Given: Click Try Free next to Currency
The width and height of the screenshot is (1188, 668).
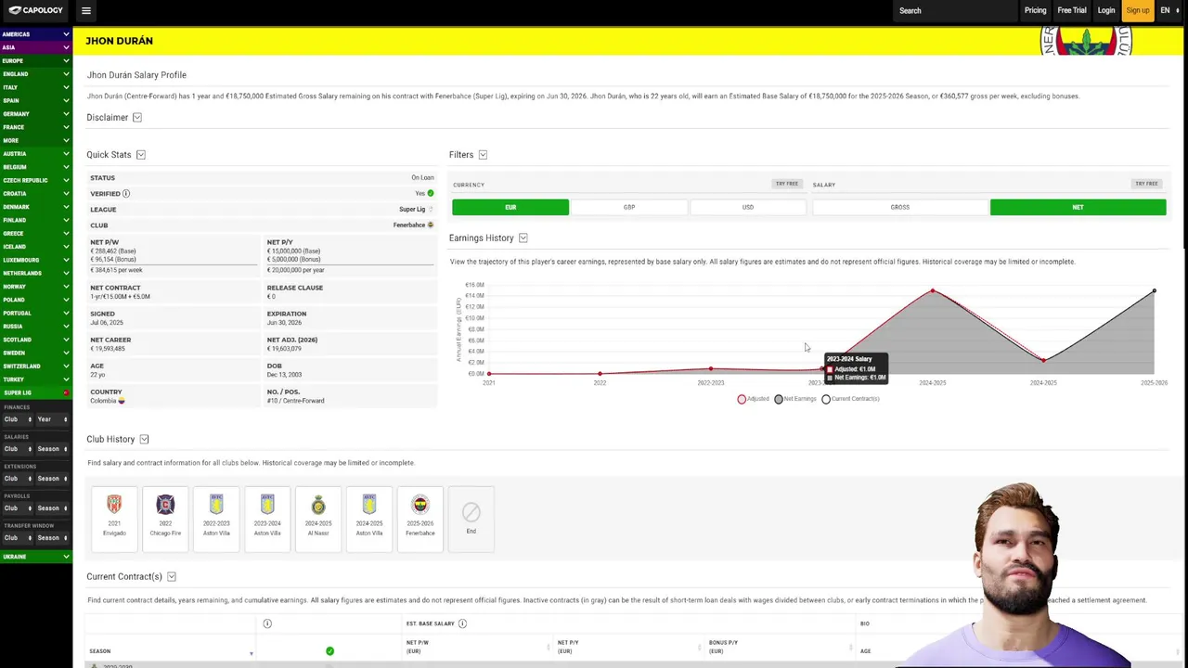Looking at the screenshot, I should click(x=787, y=184).
